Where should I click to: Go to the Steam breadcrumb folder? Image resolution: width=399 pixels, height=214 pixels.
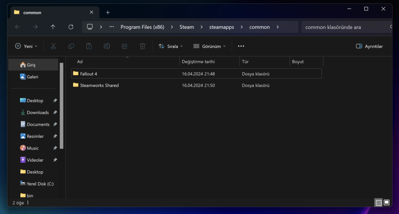pos(187,27)
